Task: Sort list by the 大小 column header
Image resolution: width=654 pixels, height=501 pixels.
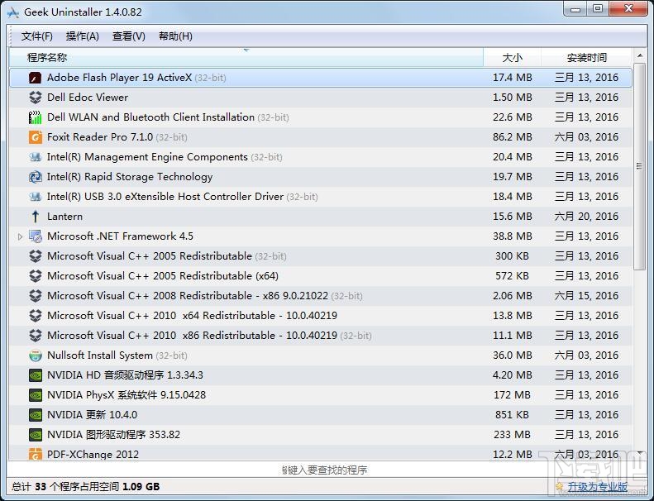Action: point(512,58)
